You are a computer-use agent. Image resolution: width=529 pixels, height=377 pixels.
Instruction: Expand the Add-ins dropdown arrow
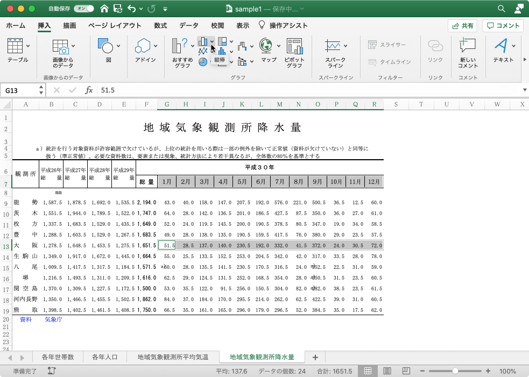(x=155, y=46)
